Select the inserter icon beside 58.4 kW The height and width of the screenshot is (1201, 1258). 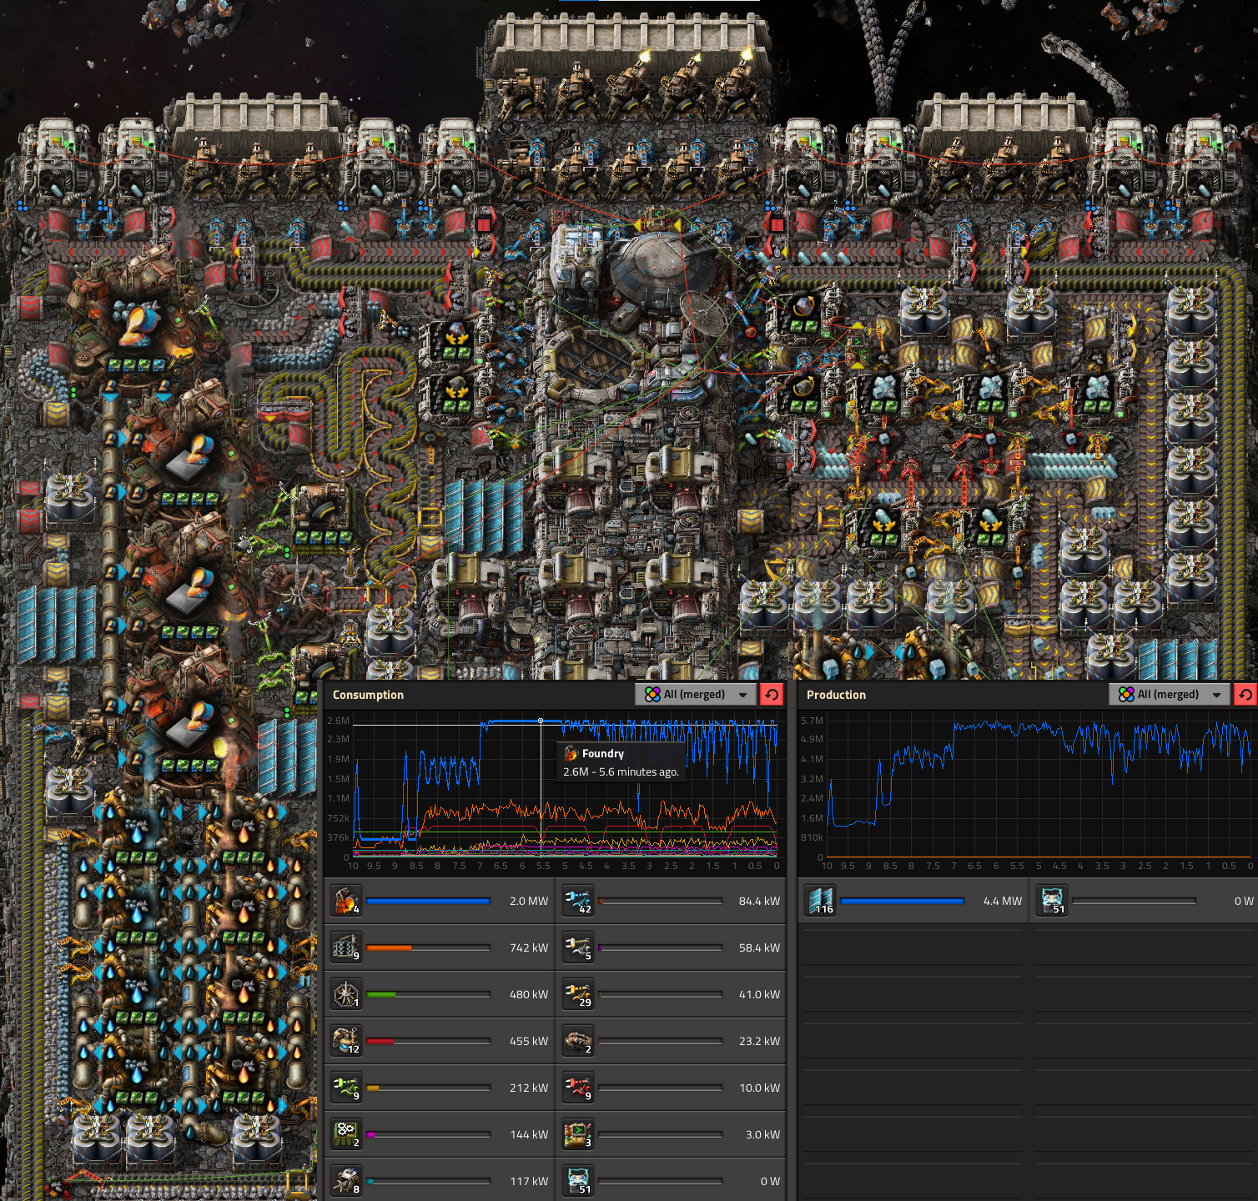(x=577, y=947)
